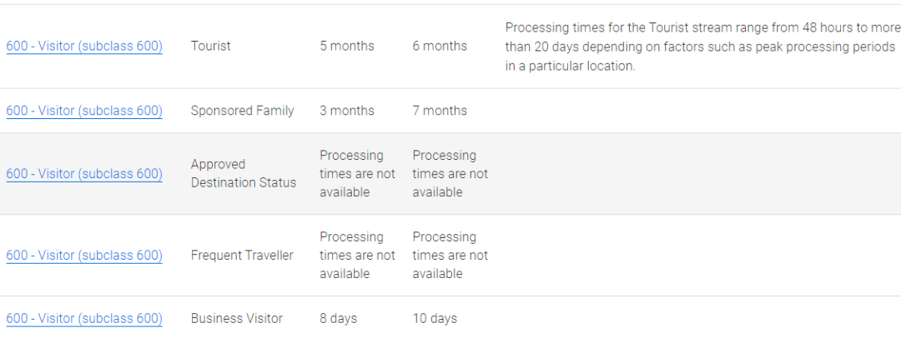Select the "7 months" processing time

point(440,111)
